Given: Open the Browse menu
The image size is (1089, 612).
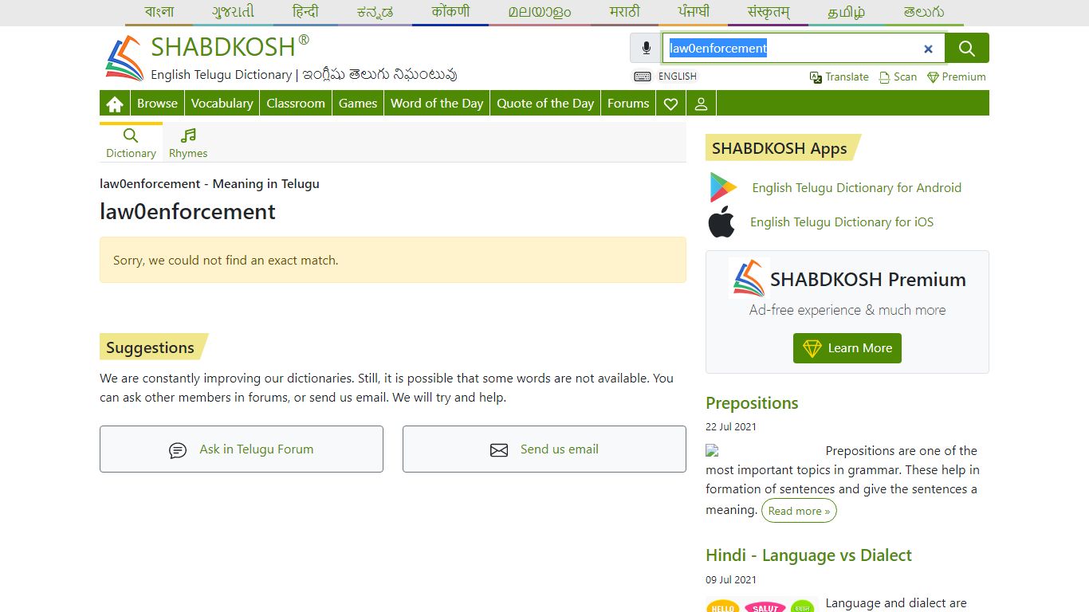Looking at the screenshot, I should pyautogui.click(x=157, y=104).
